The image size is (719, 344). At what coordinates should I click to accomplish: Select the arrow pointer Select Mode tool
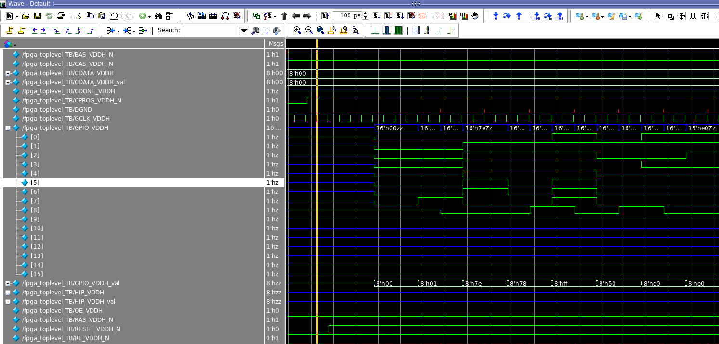click(658, 16)
